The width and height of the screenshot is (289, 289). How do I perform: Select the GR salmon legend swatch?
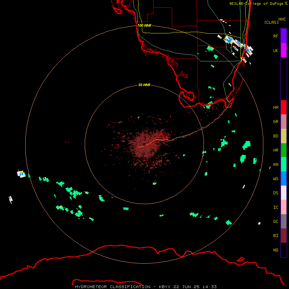click(284, 122)
